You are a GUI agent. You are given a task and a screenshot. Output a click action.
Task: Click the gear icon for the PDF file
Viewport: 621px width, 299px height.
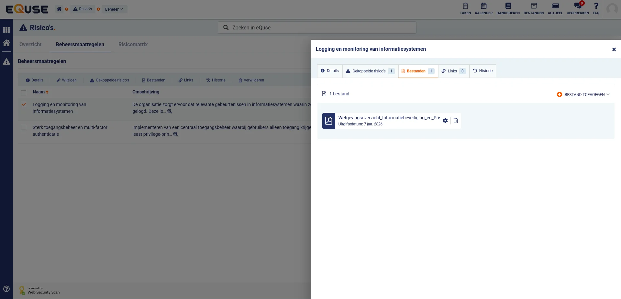click(445, 121)
